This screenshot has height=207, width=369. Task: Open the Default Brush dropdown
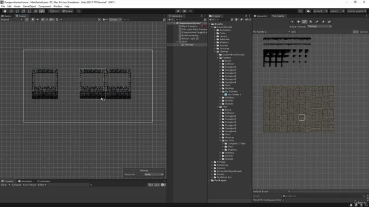[x=272, y=191]
